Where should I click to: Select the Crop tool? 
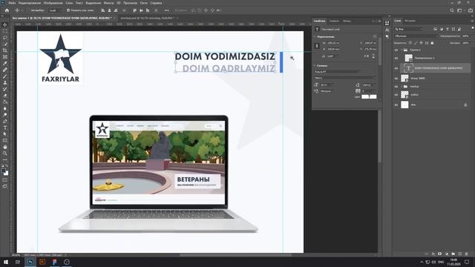5,50
